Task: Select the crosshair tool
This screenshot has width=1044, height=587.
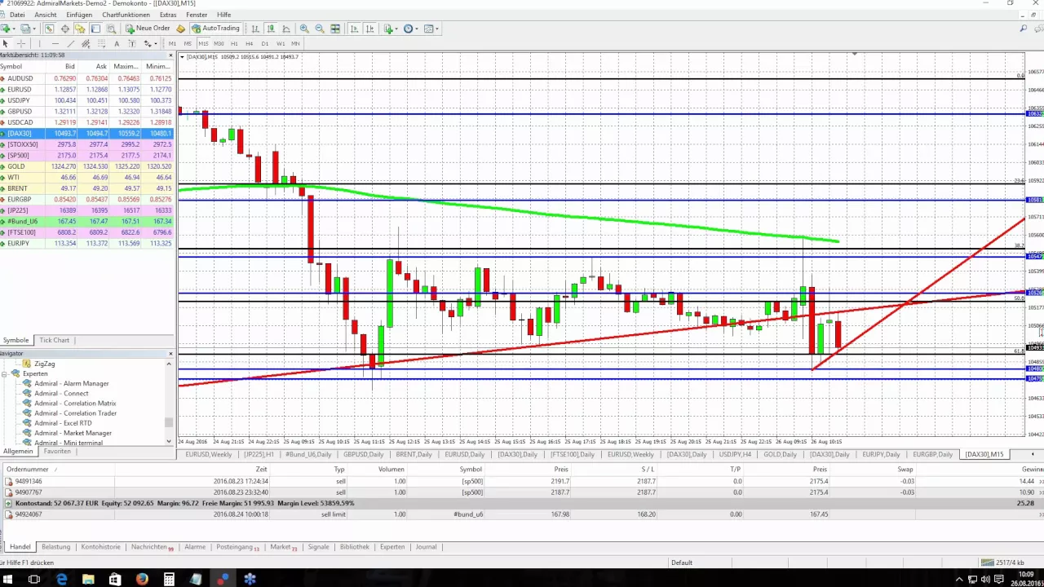Action: pos(21,43)
